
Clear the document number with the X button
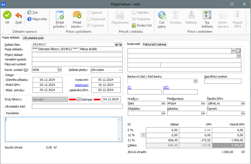[x=117, y=45]
